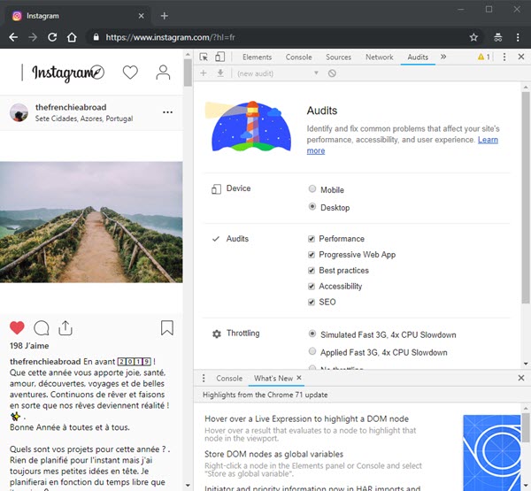Image resolution: width=531 pixels, height=491 pixels.
Task: Expand more DevTools tabs chevron
Action: [443, 57]
